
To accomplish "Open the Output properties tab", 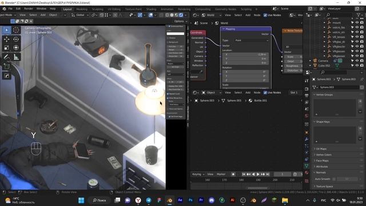I will (307, 96).
